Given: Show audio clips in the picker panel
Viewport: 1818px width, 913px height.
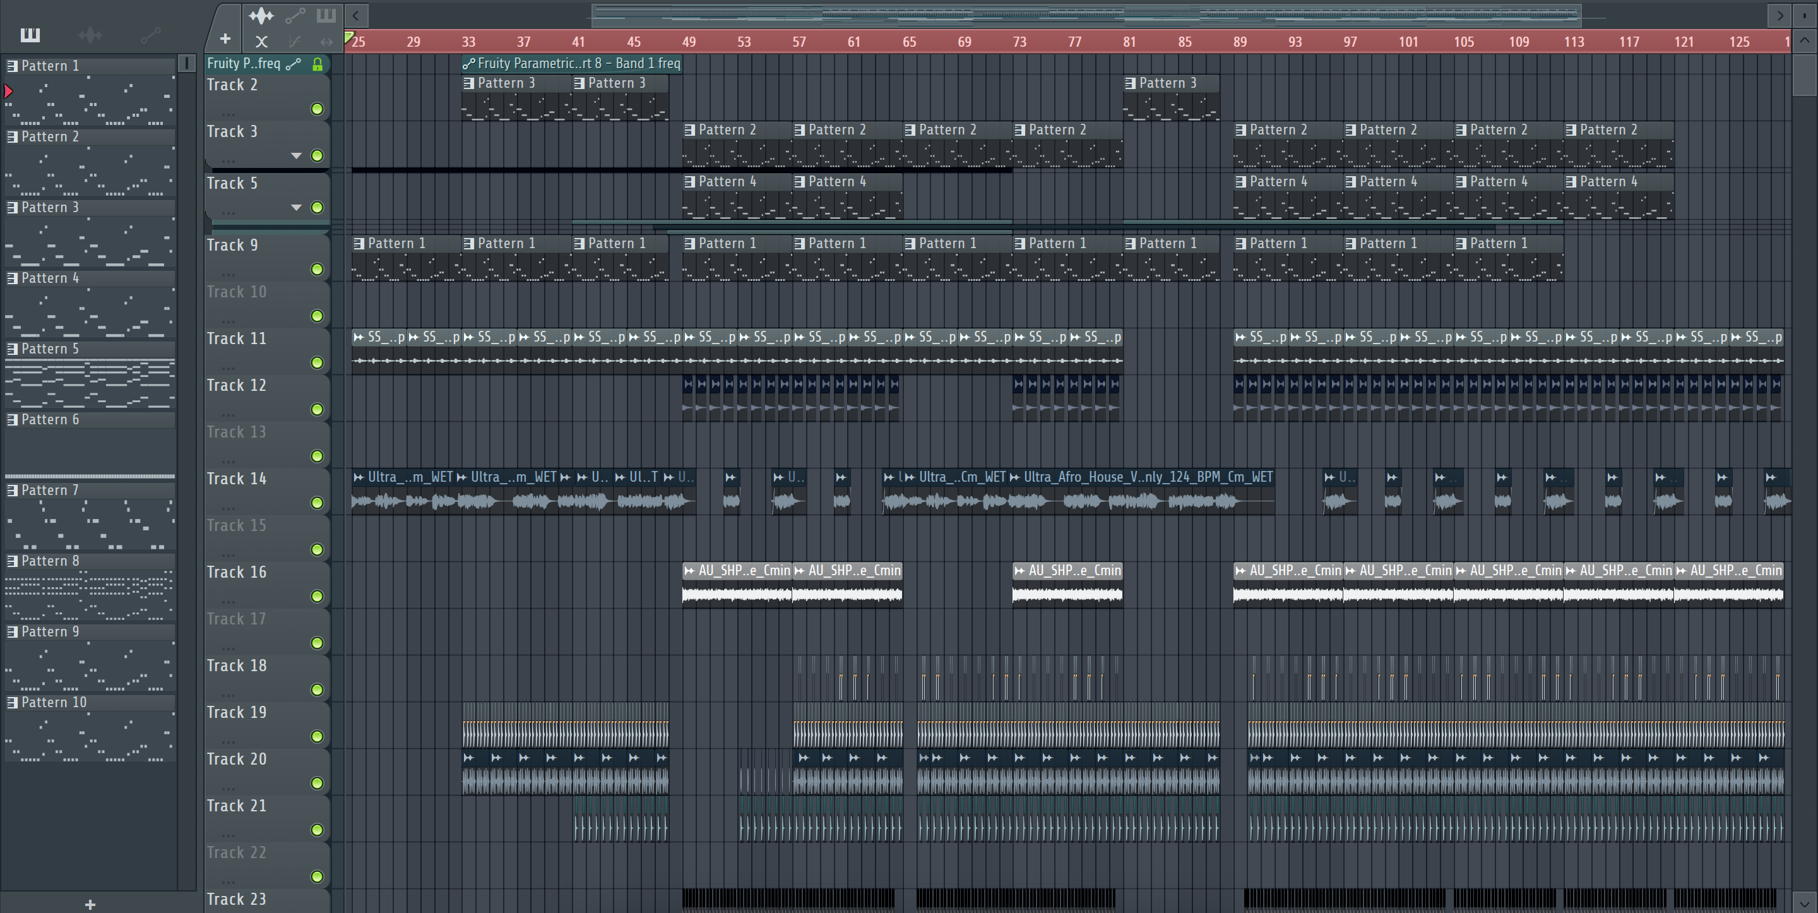Looking at the screenshot, I should click(x=90, y=35).
